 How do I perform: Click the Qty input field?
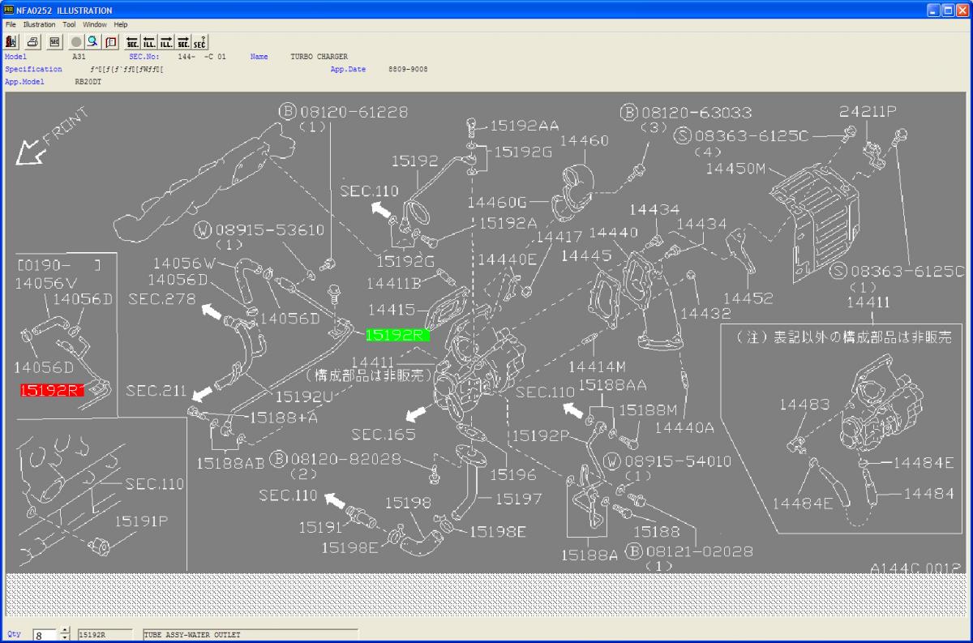coord(45,635)
